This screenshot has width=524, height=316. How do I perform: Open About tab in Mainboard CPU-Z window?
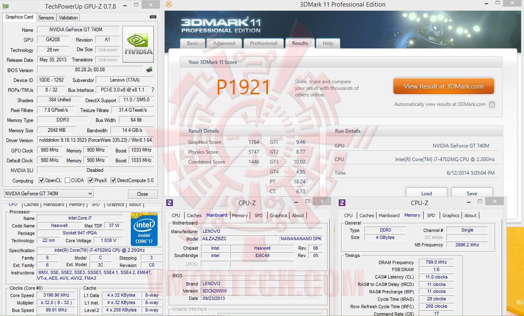coord(298,215)
